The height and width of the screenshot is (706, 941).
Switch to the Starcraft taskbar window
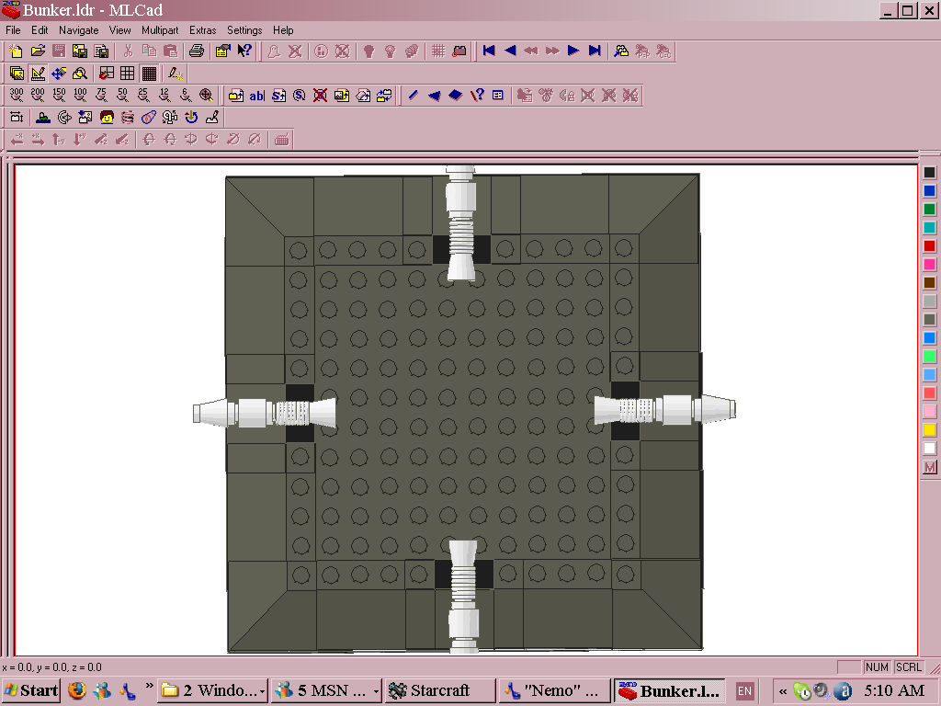(440, 691)
